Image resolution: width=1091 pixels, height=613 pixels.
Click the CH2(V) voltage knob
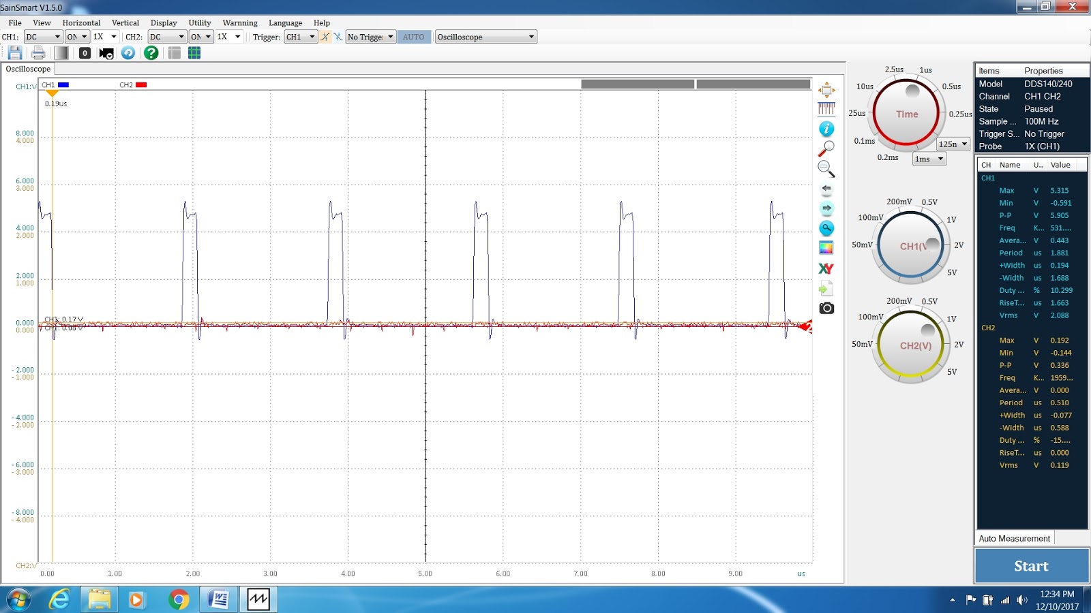(x=911, y=345)
